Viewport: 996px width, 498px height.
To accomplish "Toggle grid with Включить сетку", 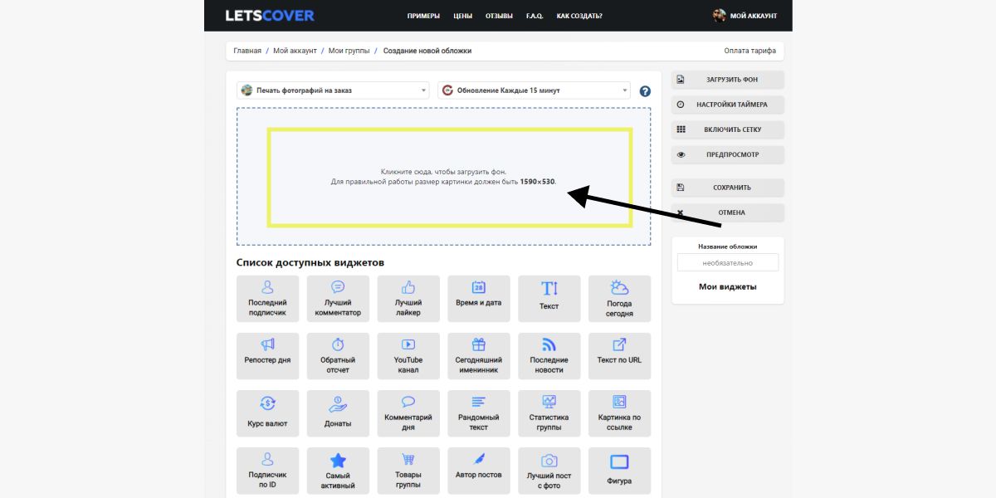I will 727,129.
